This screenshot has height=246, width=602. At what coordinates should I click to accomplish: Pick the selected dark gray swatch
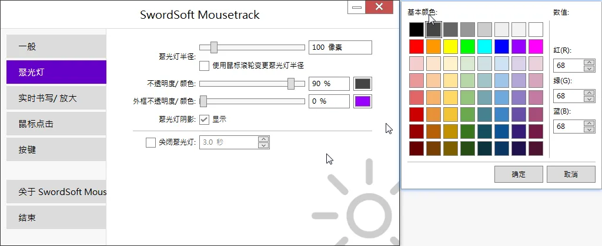pos(433,29)
